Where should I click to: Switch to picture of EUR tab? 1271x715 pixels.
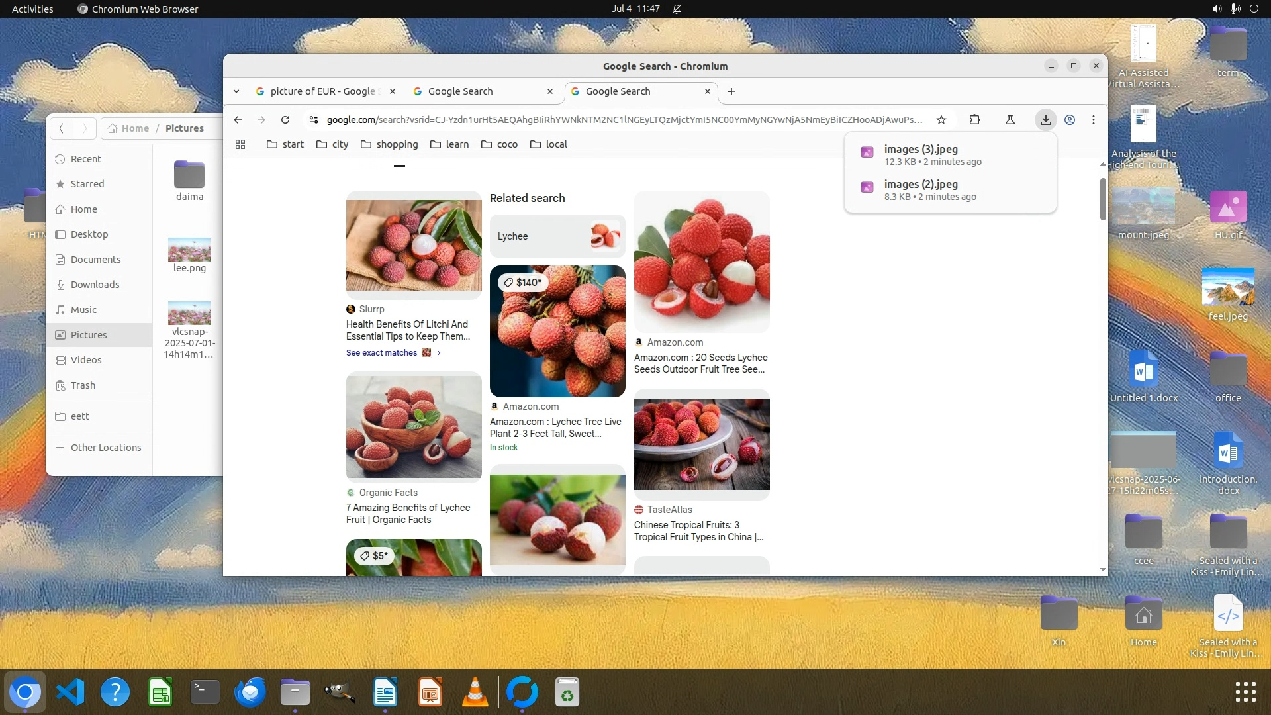coord(321,91)
